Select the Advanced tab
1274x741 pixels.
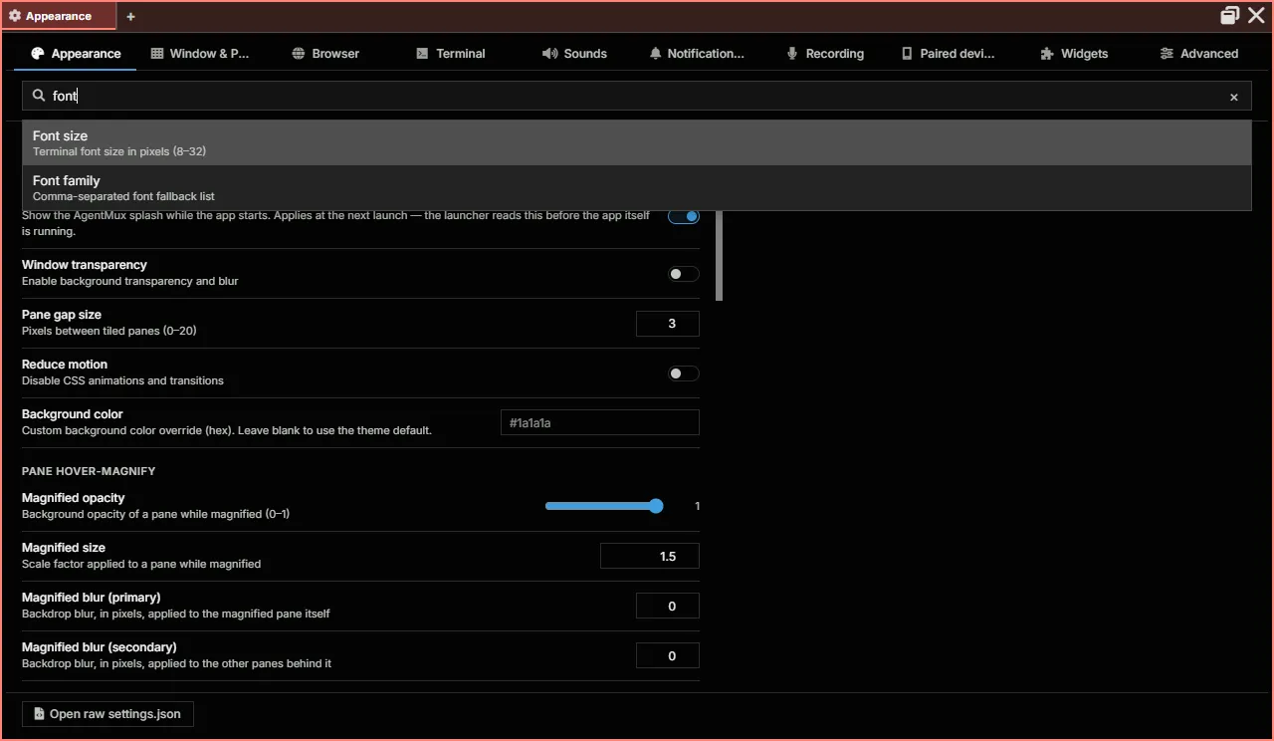[x=1199, y=54]
